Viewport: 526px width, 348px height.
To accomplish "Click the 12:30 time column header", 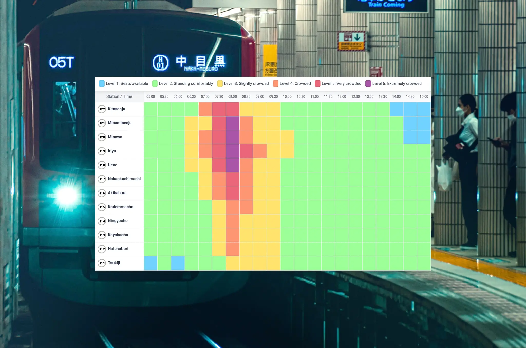I will [x=355, y=96].
